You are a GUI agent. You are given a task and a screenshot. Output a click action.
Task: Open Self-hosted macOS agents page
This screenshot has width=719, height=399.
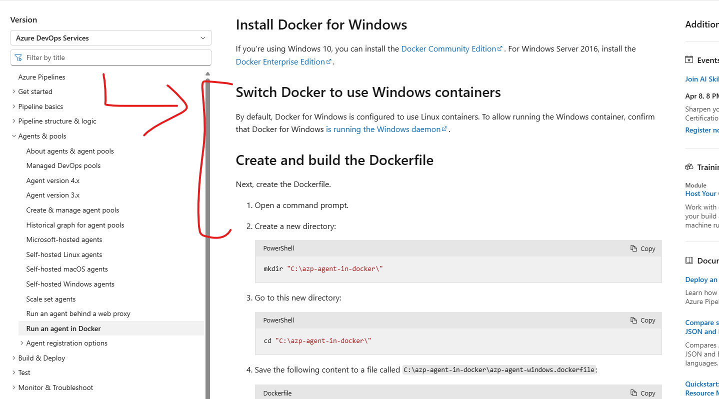(67, 269)
